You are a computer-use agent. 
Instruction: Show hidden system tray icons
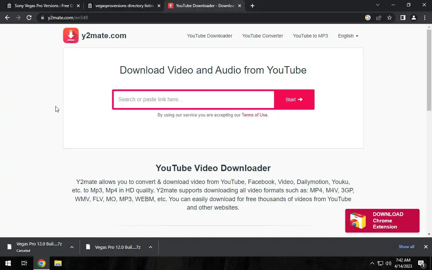click(x=372, y=263)
